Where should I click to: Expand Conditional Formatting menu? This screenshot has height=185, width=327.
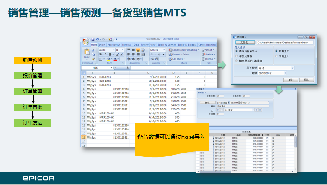(x=184, y=50)
